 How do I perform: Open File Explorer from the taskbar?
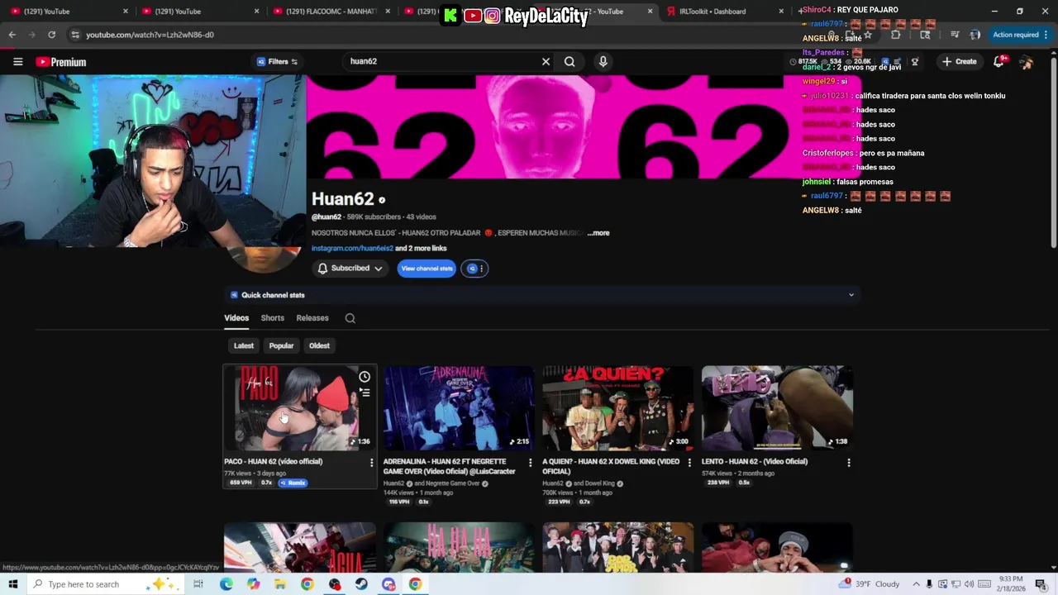[x=280, y=584]
